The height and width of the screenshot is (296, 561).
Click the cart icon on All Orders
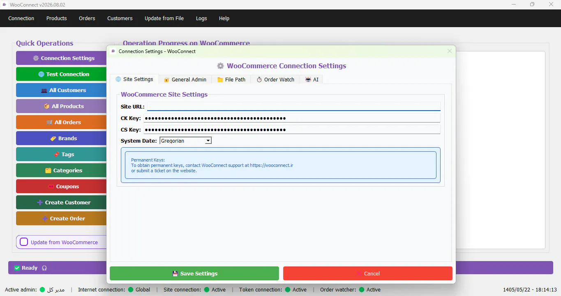[x=50, y=123]
